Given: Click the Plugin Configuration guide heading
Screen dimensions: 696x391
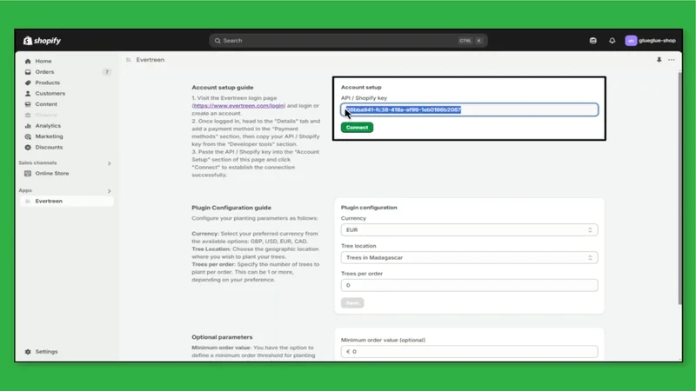Looking at the screenshot, I should coord(231,208).
